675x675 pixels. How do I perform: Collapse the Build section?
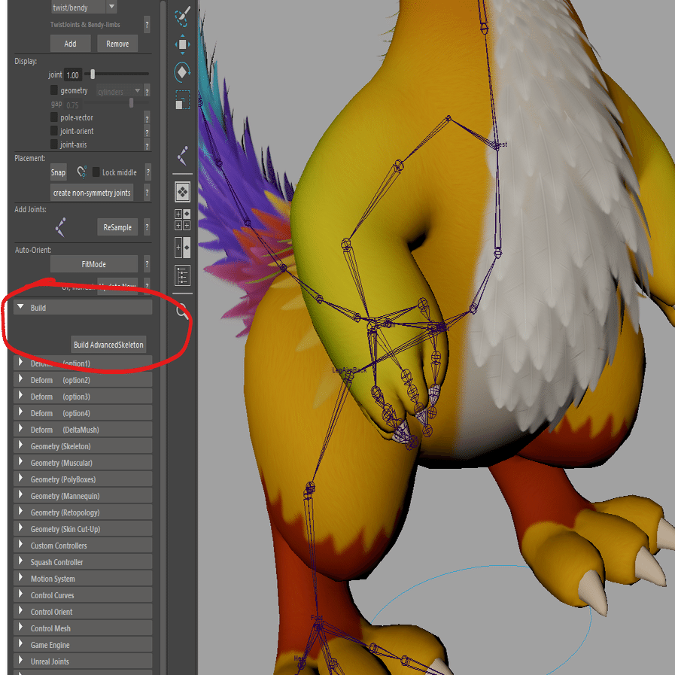click(x=83, y=307)
